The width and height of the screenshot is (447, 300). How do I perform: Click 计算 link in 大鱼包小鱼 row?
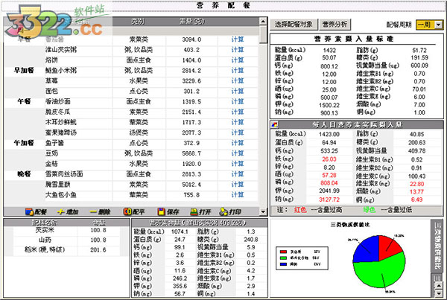tap(238, 195)
